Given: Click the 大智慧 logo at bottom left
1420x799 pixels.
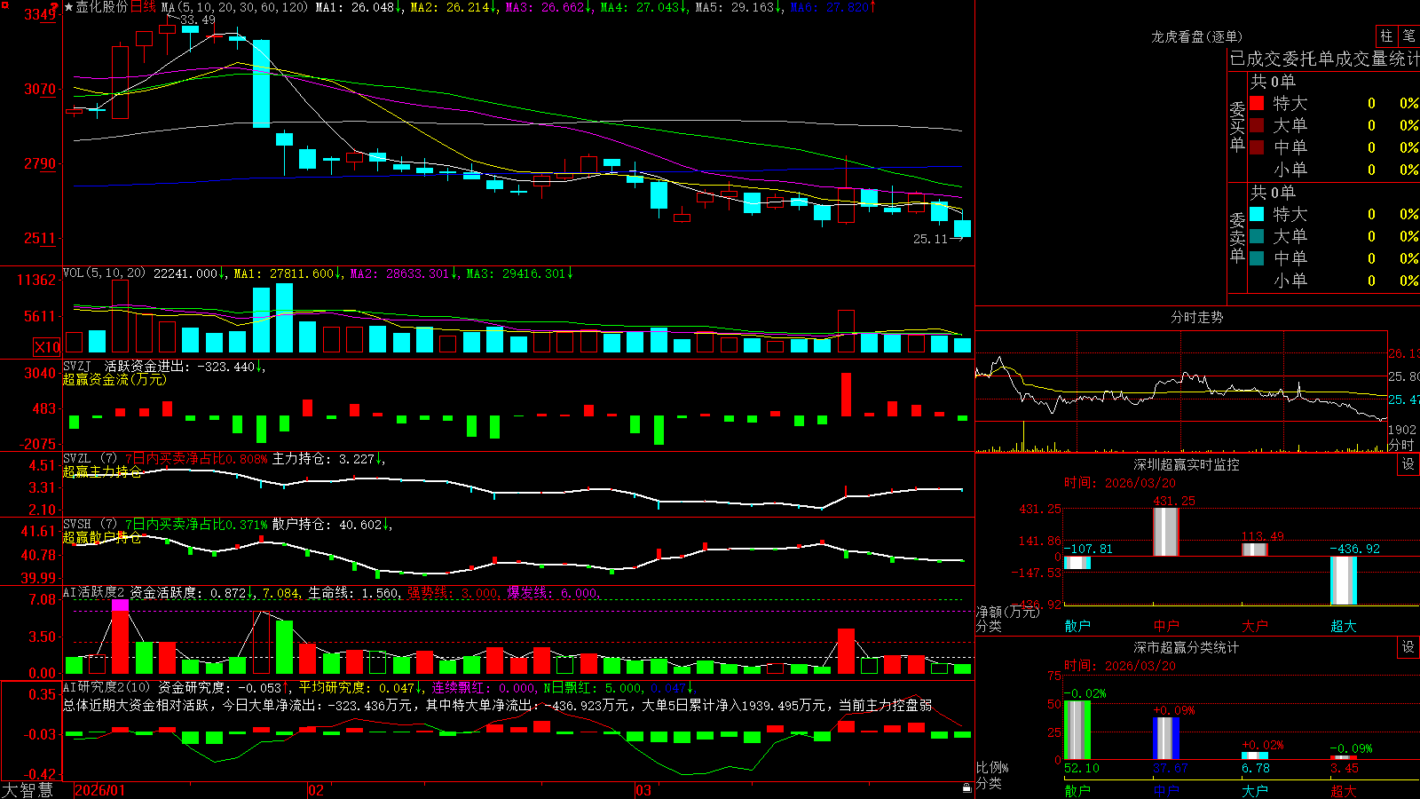Looking at the screenshot, I should [28, 790].
